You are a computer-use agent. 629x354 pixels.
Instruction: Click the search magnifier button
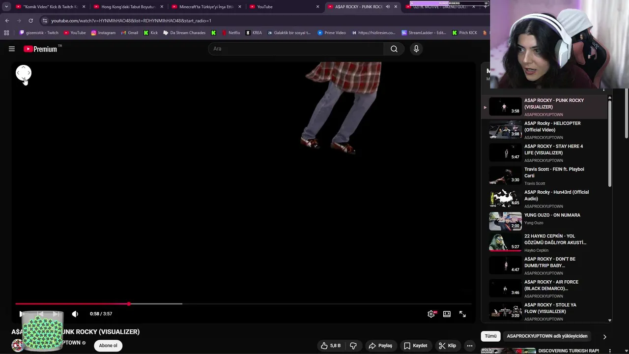coord(394,49)
